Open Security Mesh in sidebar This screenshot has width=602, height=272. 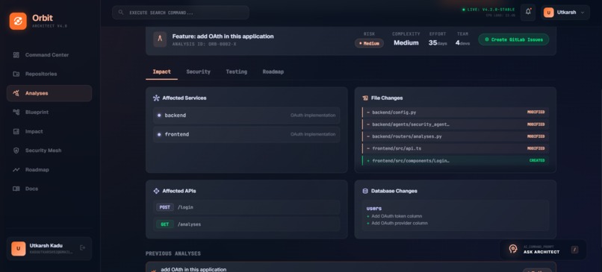point(49,151)
